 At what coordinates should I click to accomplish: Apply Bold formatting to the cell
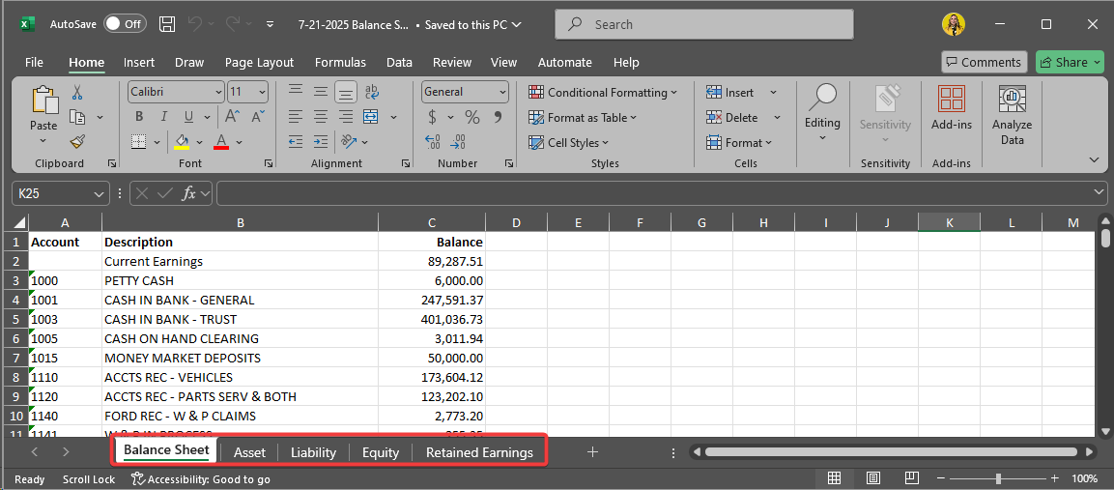(139, 117)
